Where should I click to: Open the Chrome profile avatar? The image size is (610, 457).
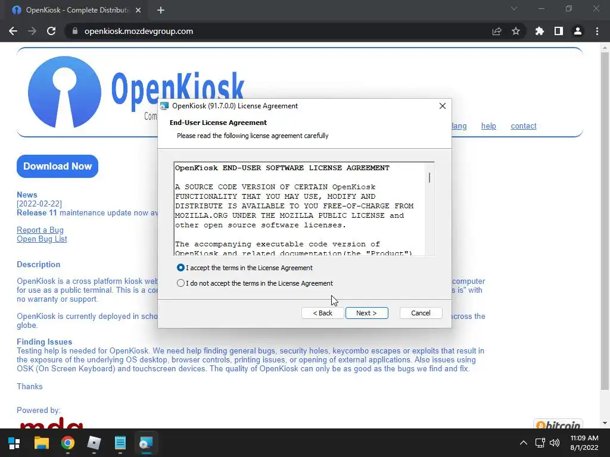[x=578, y=31]
